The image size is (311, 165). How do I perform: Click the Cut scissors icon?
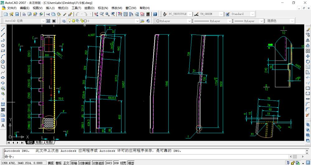48,14
